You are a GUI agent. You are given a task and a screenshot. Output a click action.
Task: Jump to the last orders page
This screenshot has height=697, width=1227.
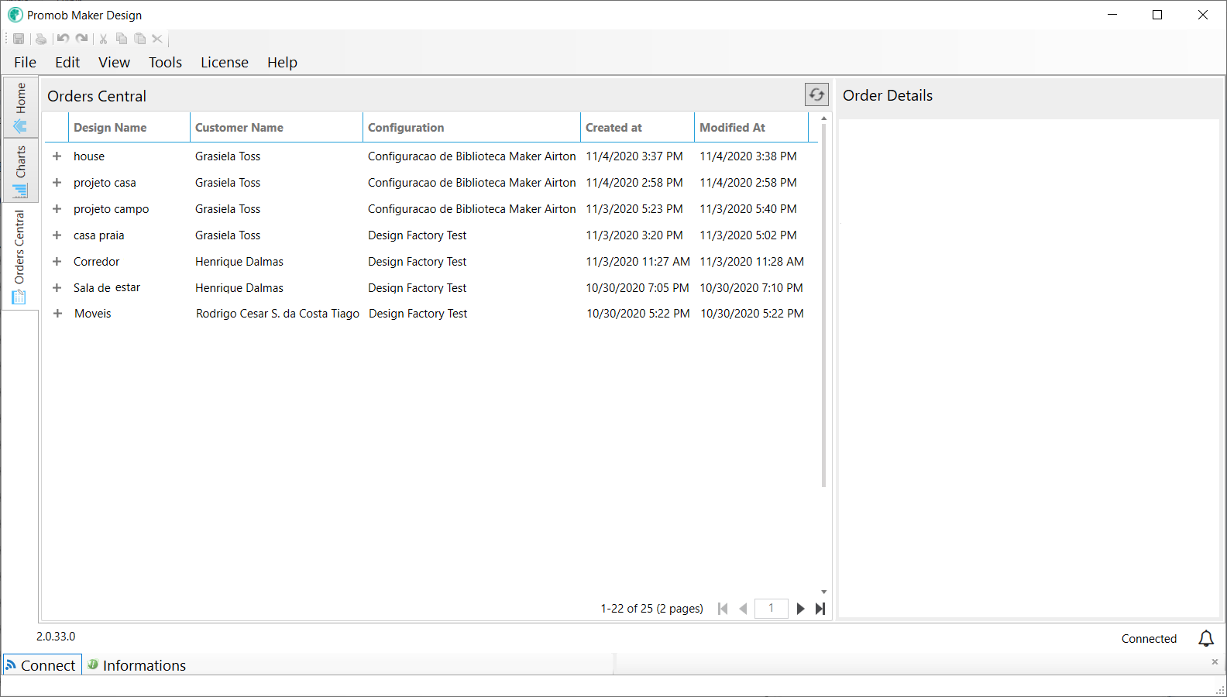coord(820,609)
